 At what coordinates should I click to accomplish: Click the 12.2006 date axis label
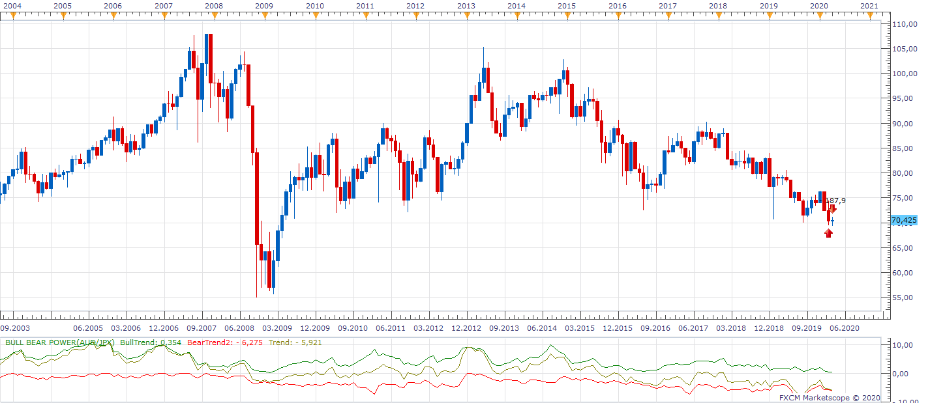pos(164,329)
